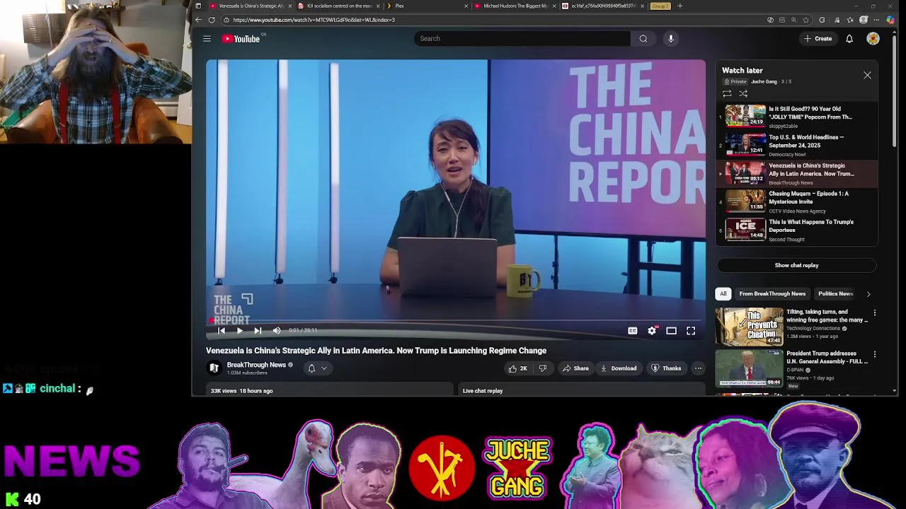906x509 pixels.
Task: Open options for President Trump U.N. video
Action: pos(874,354)
